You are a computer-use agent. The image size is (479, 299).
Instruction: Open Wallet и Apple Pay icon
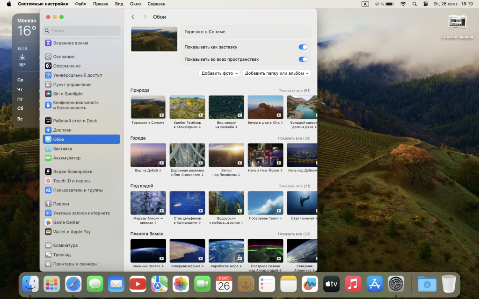click(x=48, y=232)
